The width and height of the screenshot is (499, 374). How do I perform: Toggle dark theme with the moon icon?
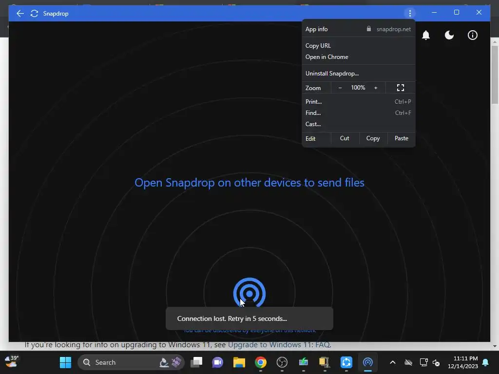[449, 35]
